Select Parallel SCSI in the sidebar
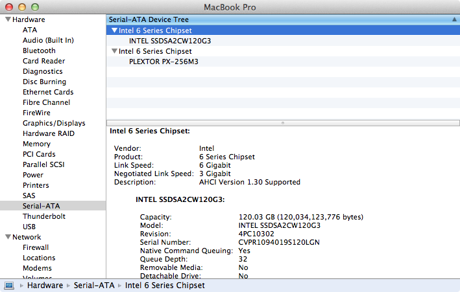 43,164
